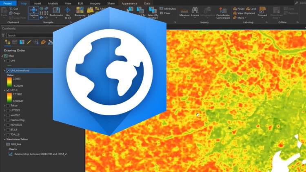Expand the NDVI2022 layer
Screen dimensions: 306x172
[x=4, y=125]
